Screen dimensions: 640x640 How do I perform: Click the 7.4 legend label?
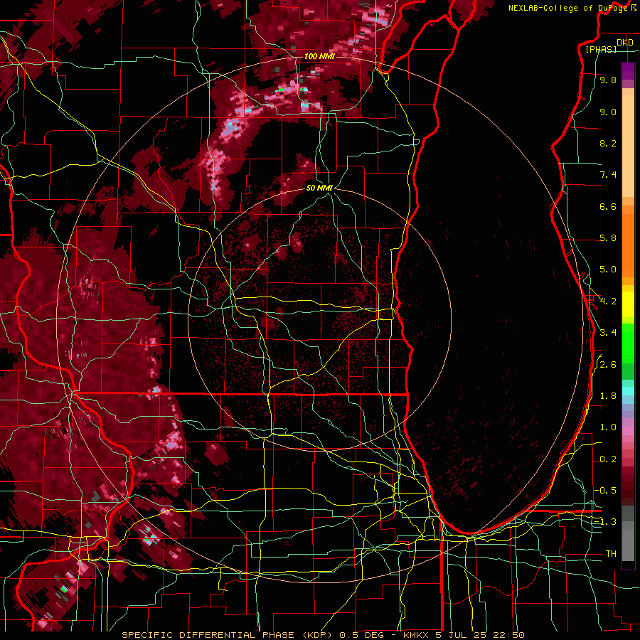(608, 175)
